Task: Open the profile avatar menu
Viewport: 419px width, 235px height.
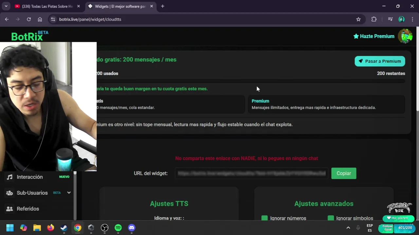Action: tap(405, 36)
